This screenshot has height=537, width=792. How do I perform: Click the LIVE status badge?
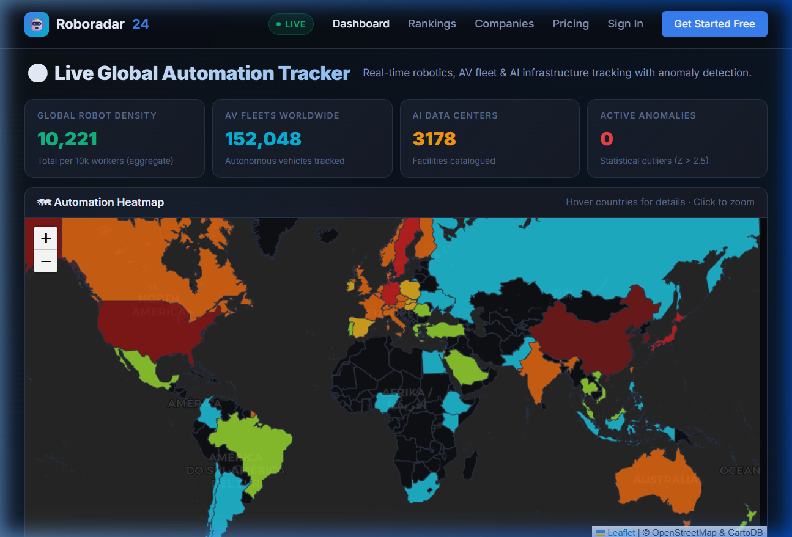[291, 24]
